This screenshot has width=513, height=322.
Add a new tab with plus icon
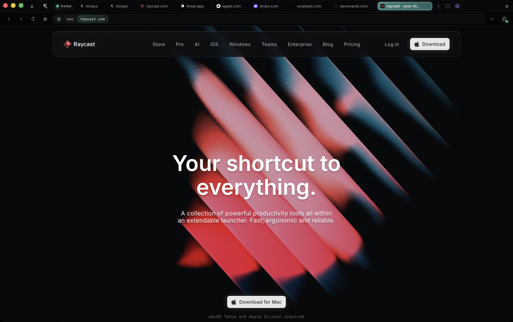(x=438, y=6)
